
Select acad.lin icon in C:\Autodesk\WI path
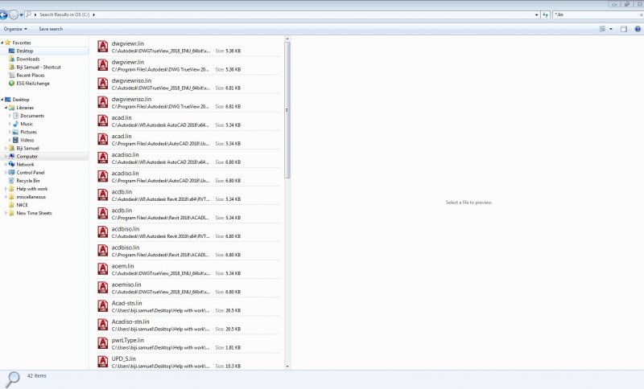(103, 121)
